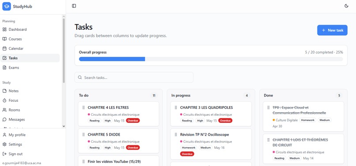Screen dimensions: 356x166
Task: Click Overdue badge on CHAPITRE 5 DIODE
Action: 133,148
